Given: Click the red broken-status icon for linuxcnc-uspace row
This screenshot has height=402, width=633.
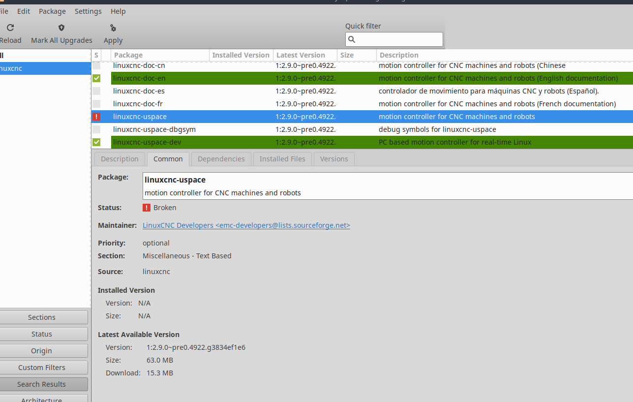Looking at the screenshot, I should 96,117.
